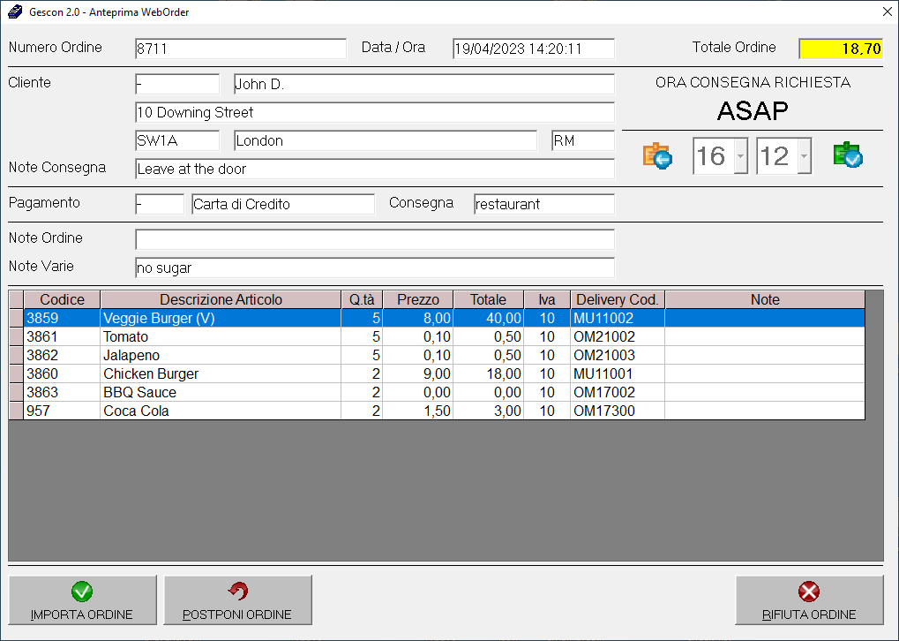
Task: Click into the Note Varie field
Action: point(374,268)
